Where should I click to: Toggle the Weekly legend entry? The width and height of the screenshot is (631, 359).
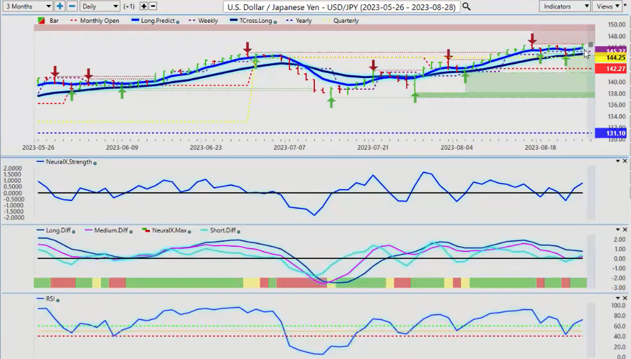(x=204, y=21)
